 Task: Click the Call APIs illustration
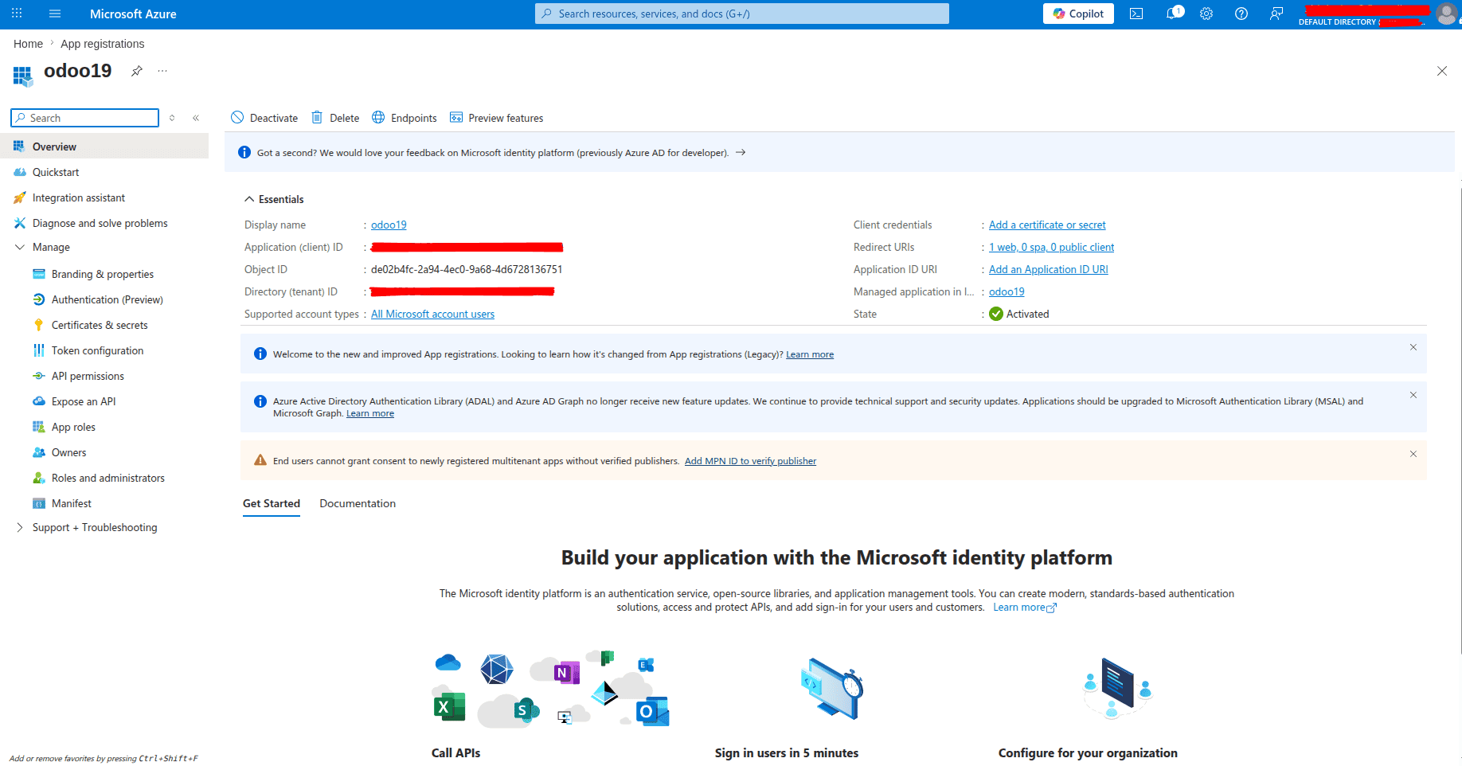coord(552,688)
